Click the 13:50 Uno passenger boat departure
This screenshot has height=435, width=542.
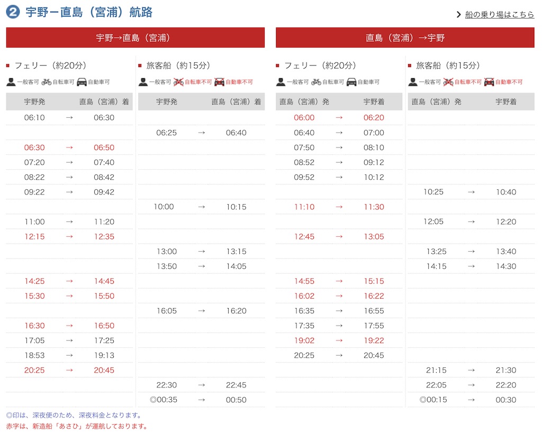[x=167, y=266]
